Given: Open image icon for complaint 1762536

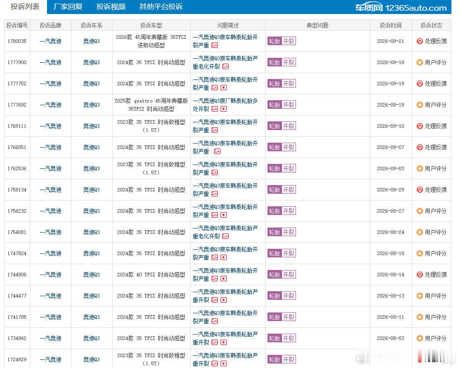Looking at the screenshot, I should click(x=215, y=172).
